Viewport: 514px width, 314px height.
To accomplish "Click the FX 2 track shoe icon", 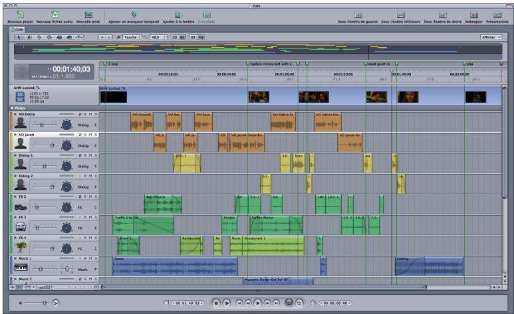I will 21,207.
